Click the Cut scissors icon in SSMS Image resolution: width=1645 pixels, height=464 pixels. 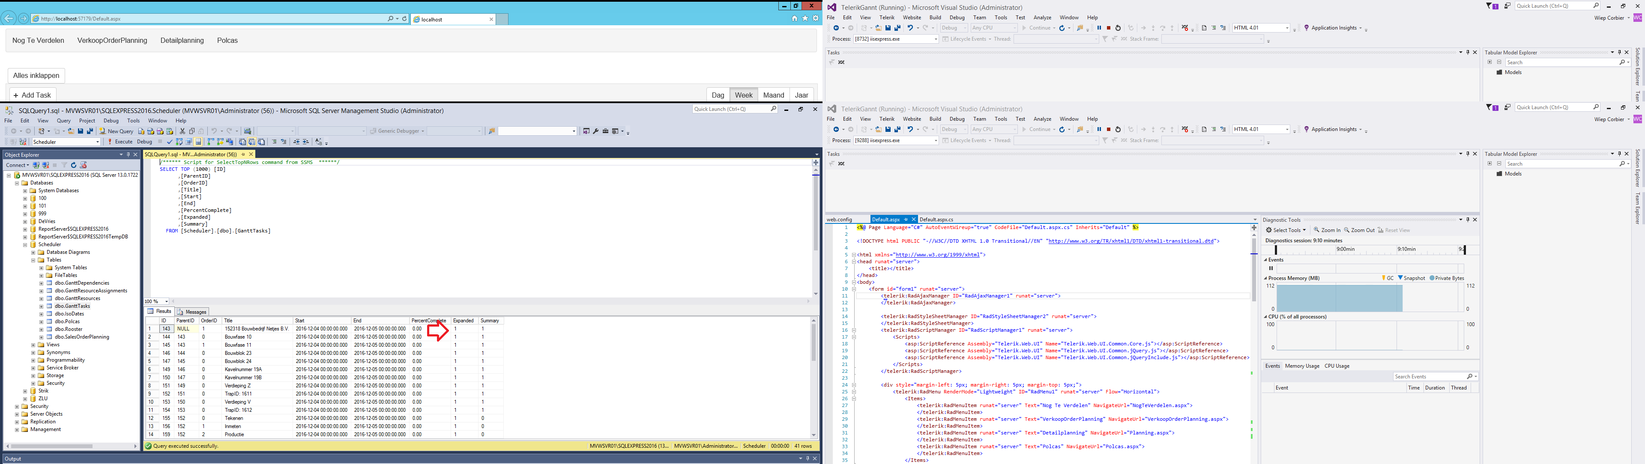pyautogui.click(x=182, y=131)
